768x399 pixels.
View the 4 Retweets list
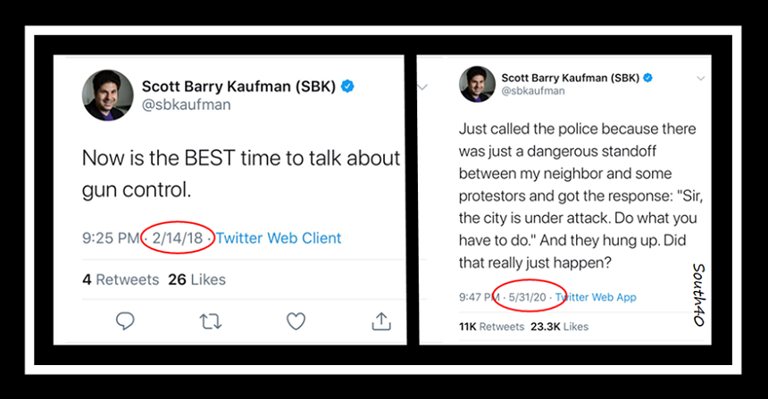(x=121, y=279)
